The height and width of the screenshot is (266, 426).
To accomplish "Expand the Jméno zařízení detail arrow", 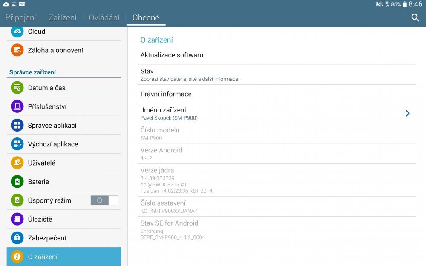I will 408,113.
